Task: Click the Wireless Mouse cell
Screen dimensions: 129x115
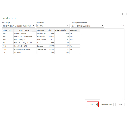Action: (x=25, y=33)
